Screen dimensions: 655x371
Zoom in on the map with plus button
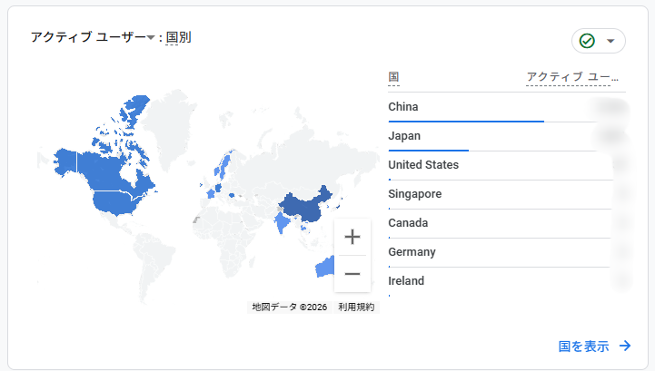[352, 237]
